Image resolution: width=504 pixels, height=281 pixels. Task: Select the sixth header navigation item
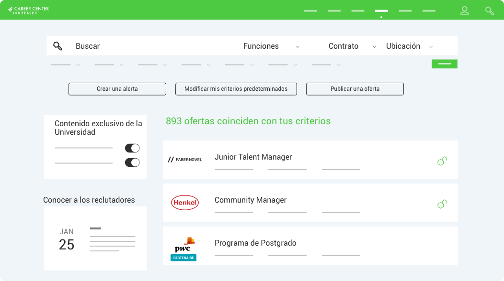click(x=429, y=11)
